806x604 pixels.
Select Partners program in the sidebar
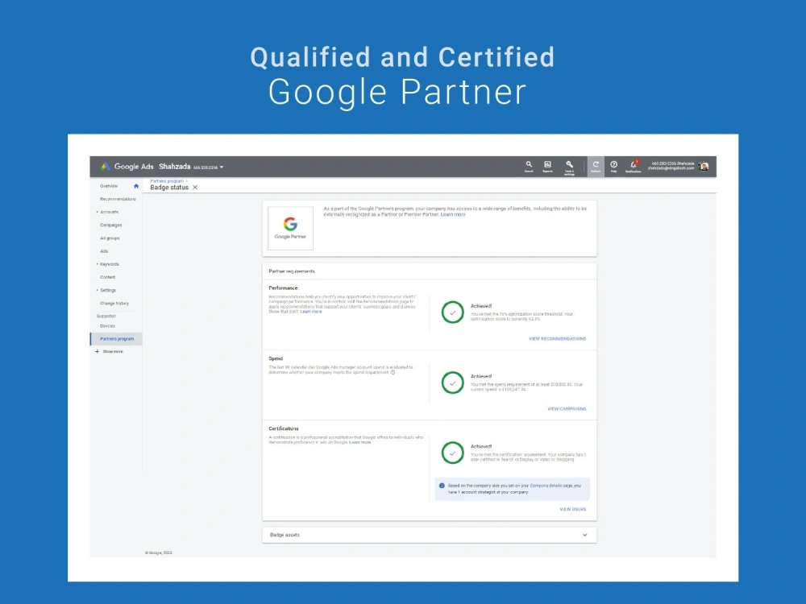pyautogui.click(x=117, y=339)
